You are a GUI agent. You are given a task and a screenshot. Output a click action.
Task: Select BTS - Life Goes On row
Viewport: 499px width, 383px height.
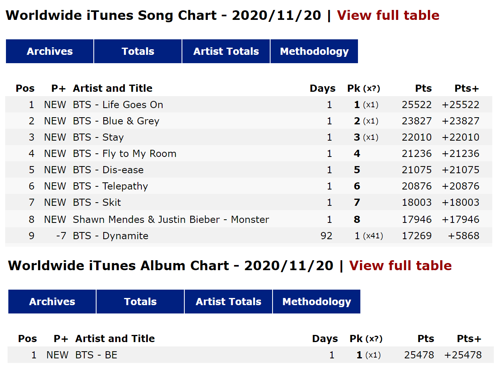click(x=118, y=105)
